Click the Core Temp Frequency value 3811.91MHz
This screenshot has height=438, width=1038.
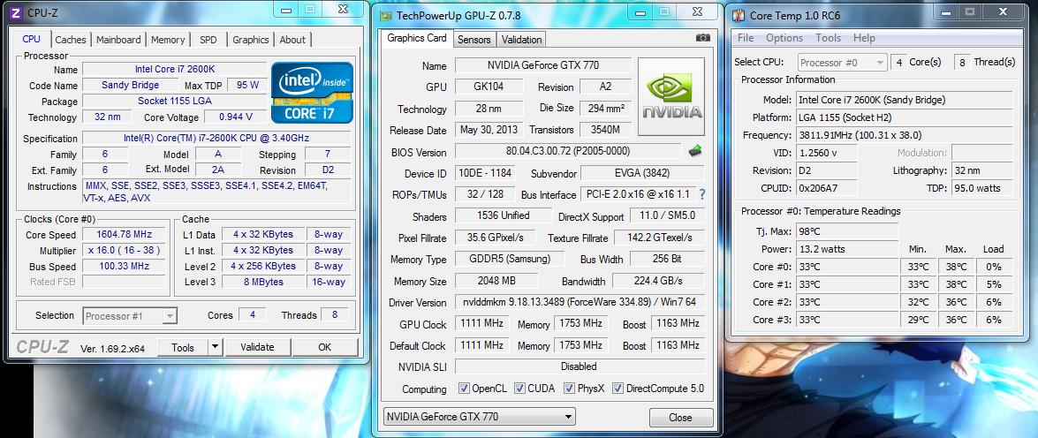pyautogui.click(x=905, y=135)
